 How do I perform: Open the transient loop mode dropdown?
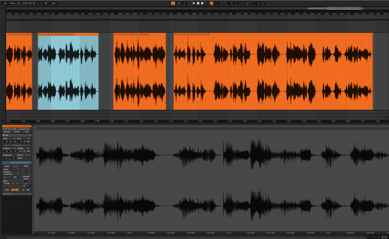coord(7,177)
